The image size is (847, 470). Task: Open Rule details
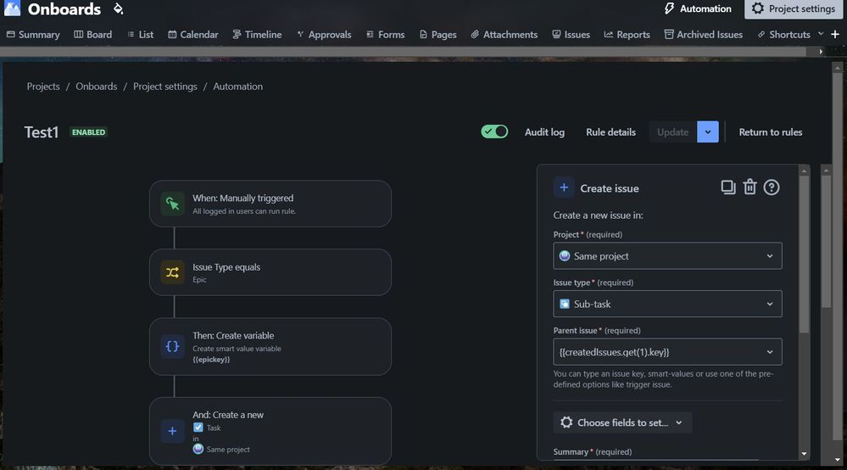pos(610,132)
